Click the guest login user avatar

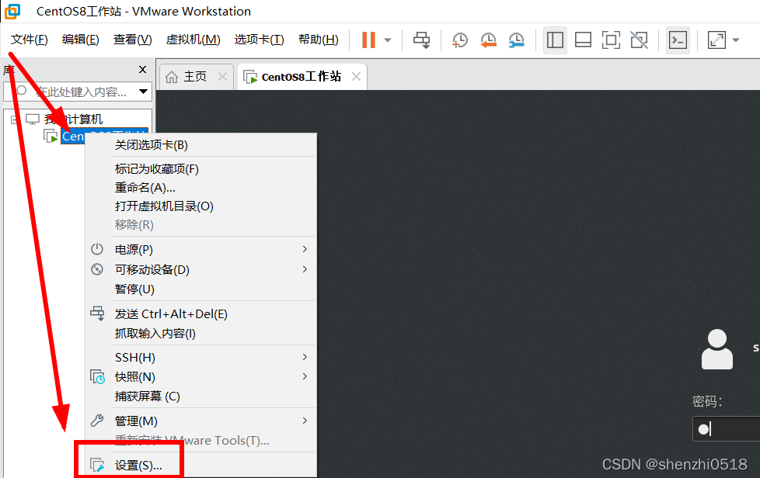pyautogui.click(x=716, y=349)
